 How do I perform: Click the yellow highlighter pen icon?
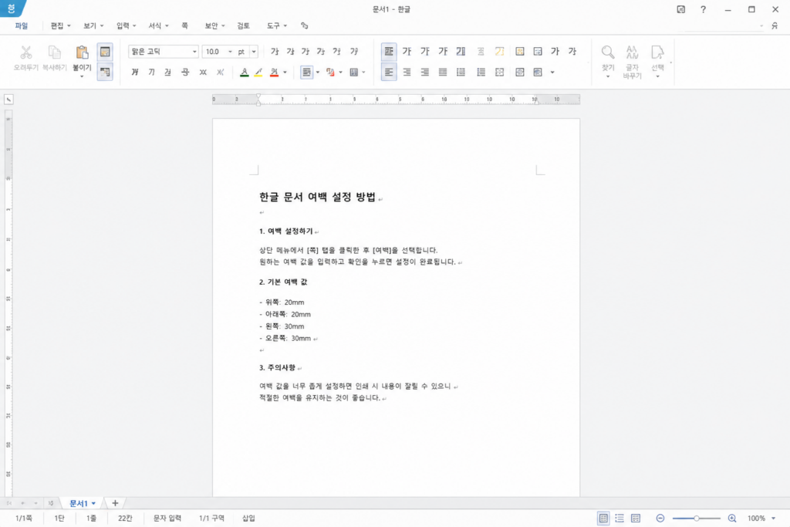tap(258, 72)
